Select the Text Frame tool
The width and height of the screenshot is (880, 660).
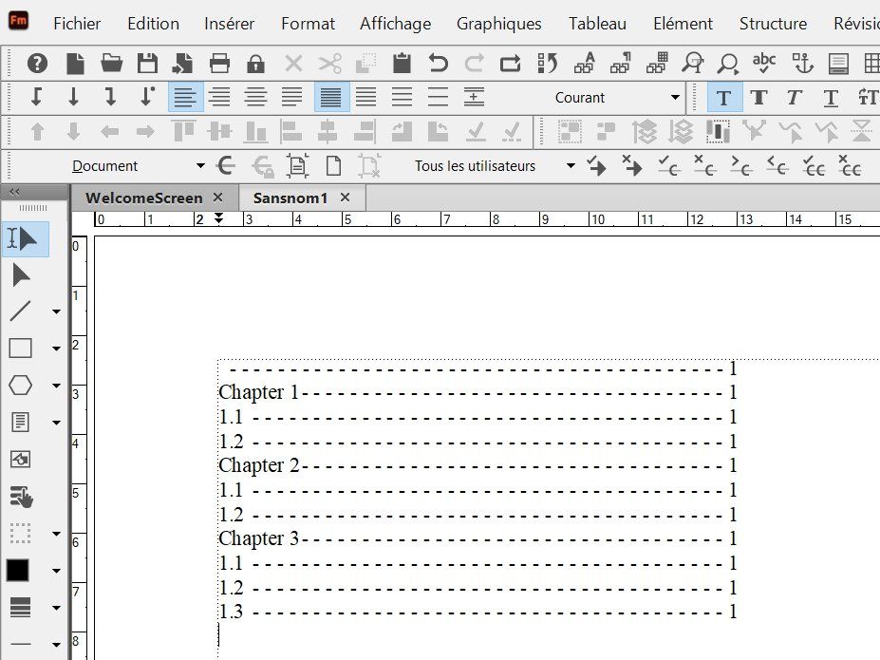click(21, 422)
